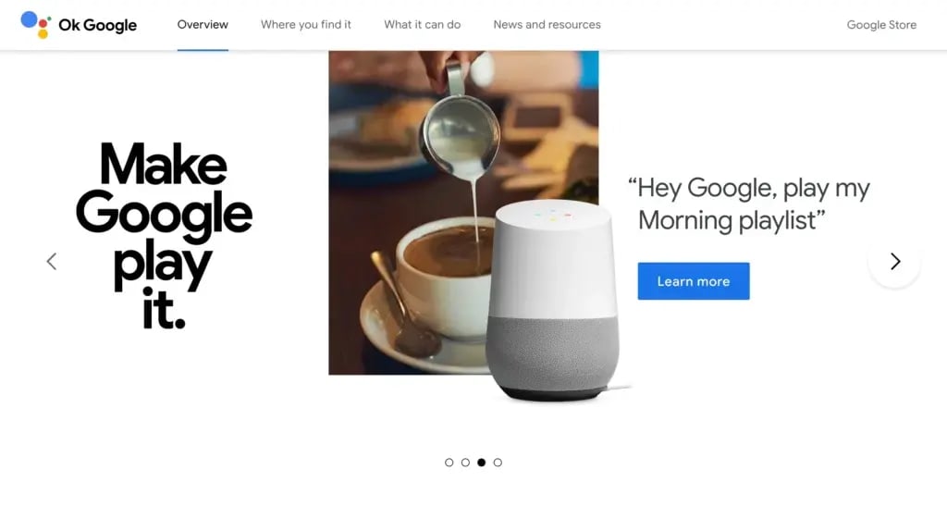This screenshot has height=519, width=947.
Task: Advance to the next carousel slide
Action: click(x=894, y=261)
